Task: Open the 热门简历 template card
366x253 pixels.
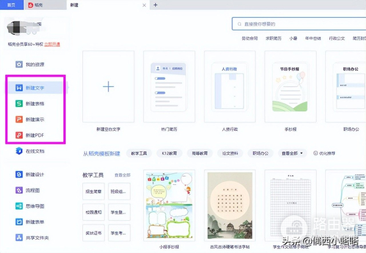Action: (x=169, y=86)
